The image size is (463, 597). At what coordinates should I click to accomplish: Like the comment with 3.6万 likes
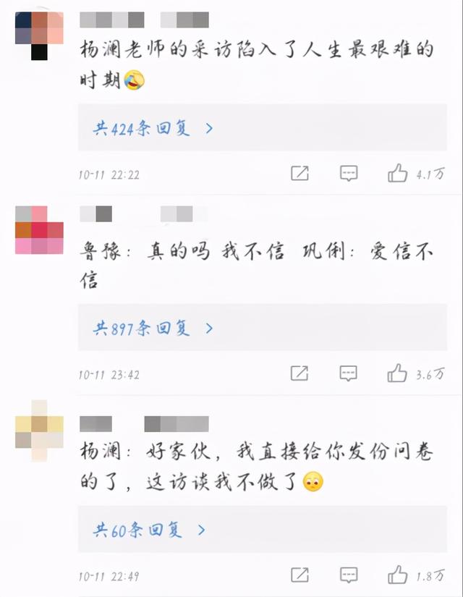click(x=397, y=373)
